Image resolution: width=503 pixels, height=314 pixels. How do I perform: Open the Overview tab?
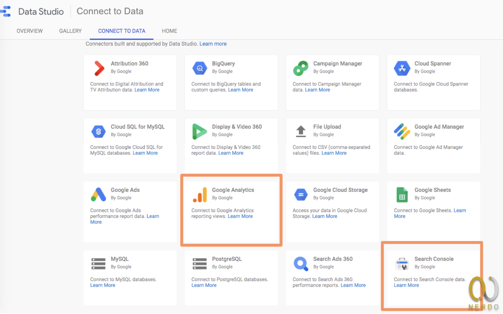30,31
